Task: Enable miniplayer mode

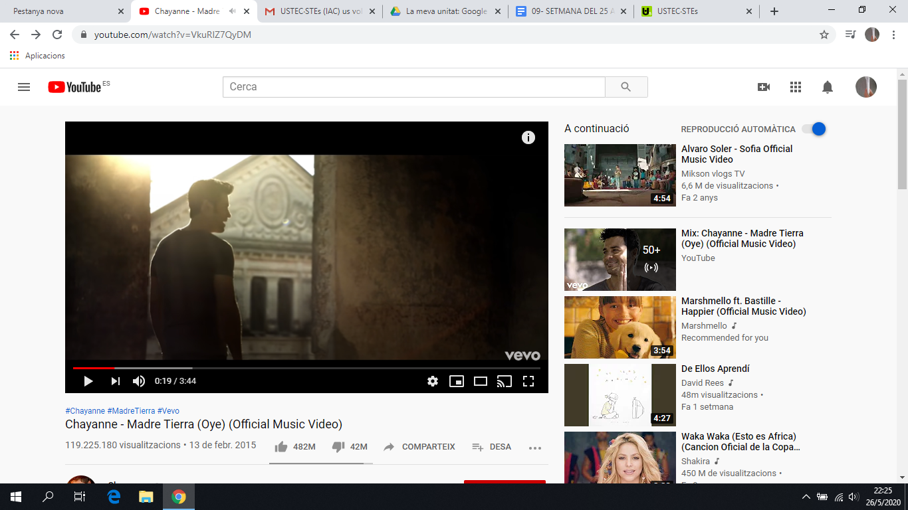Action: point(457,381)
